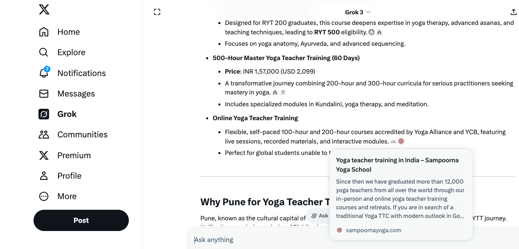Open the Premium X icon
The width and height of the screenshot is (519, 249).
tap(44, 155)
